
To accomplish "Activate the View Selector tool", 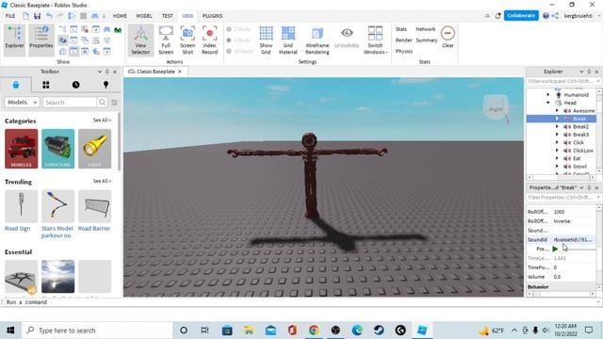I will tap(140, 40).
